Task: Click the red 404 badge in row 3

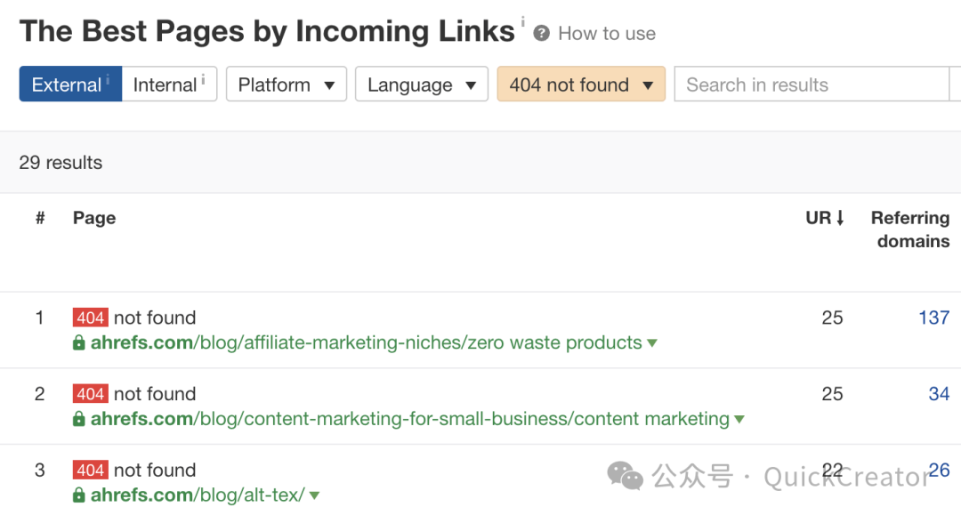Action: [x=91, y=471]
